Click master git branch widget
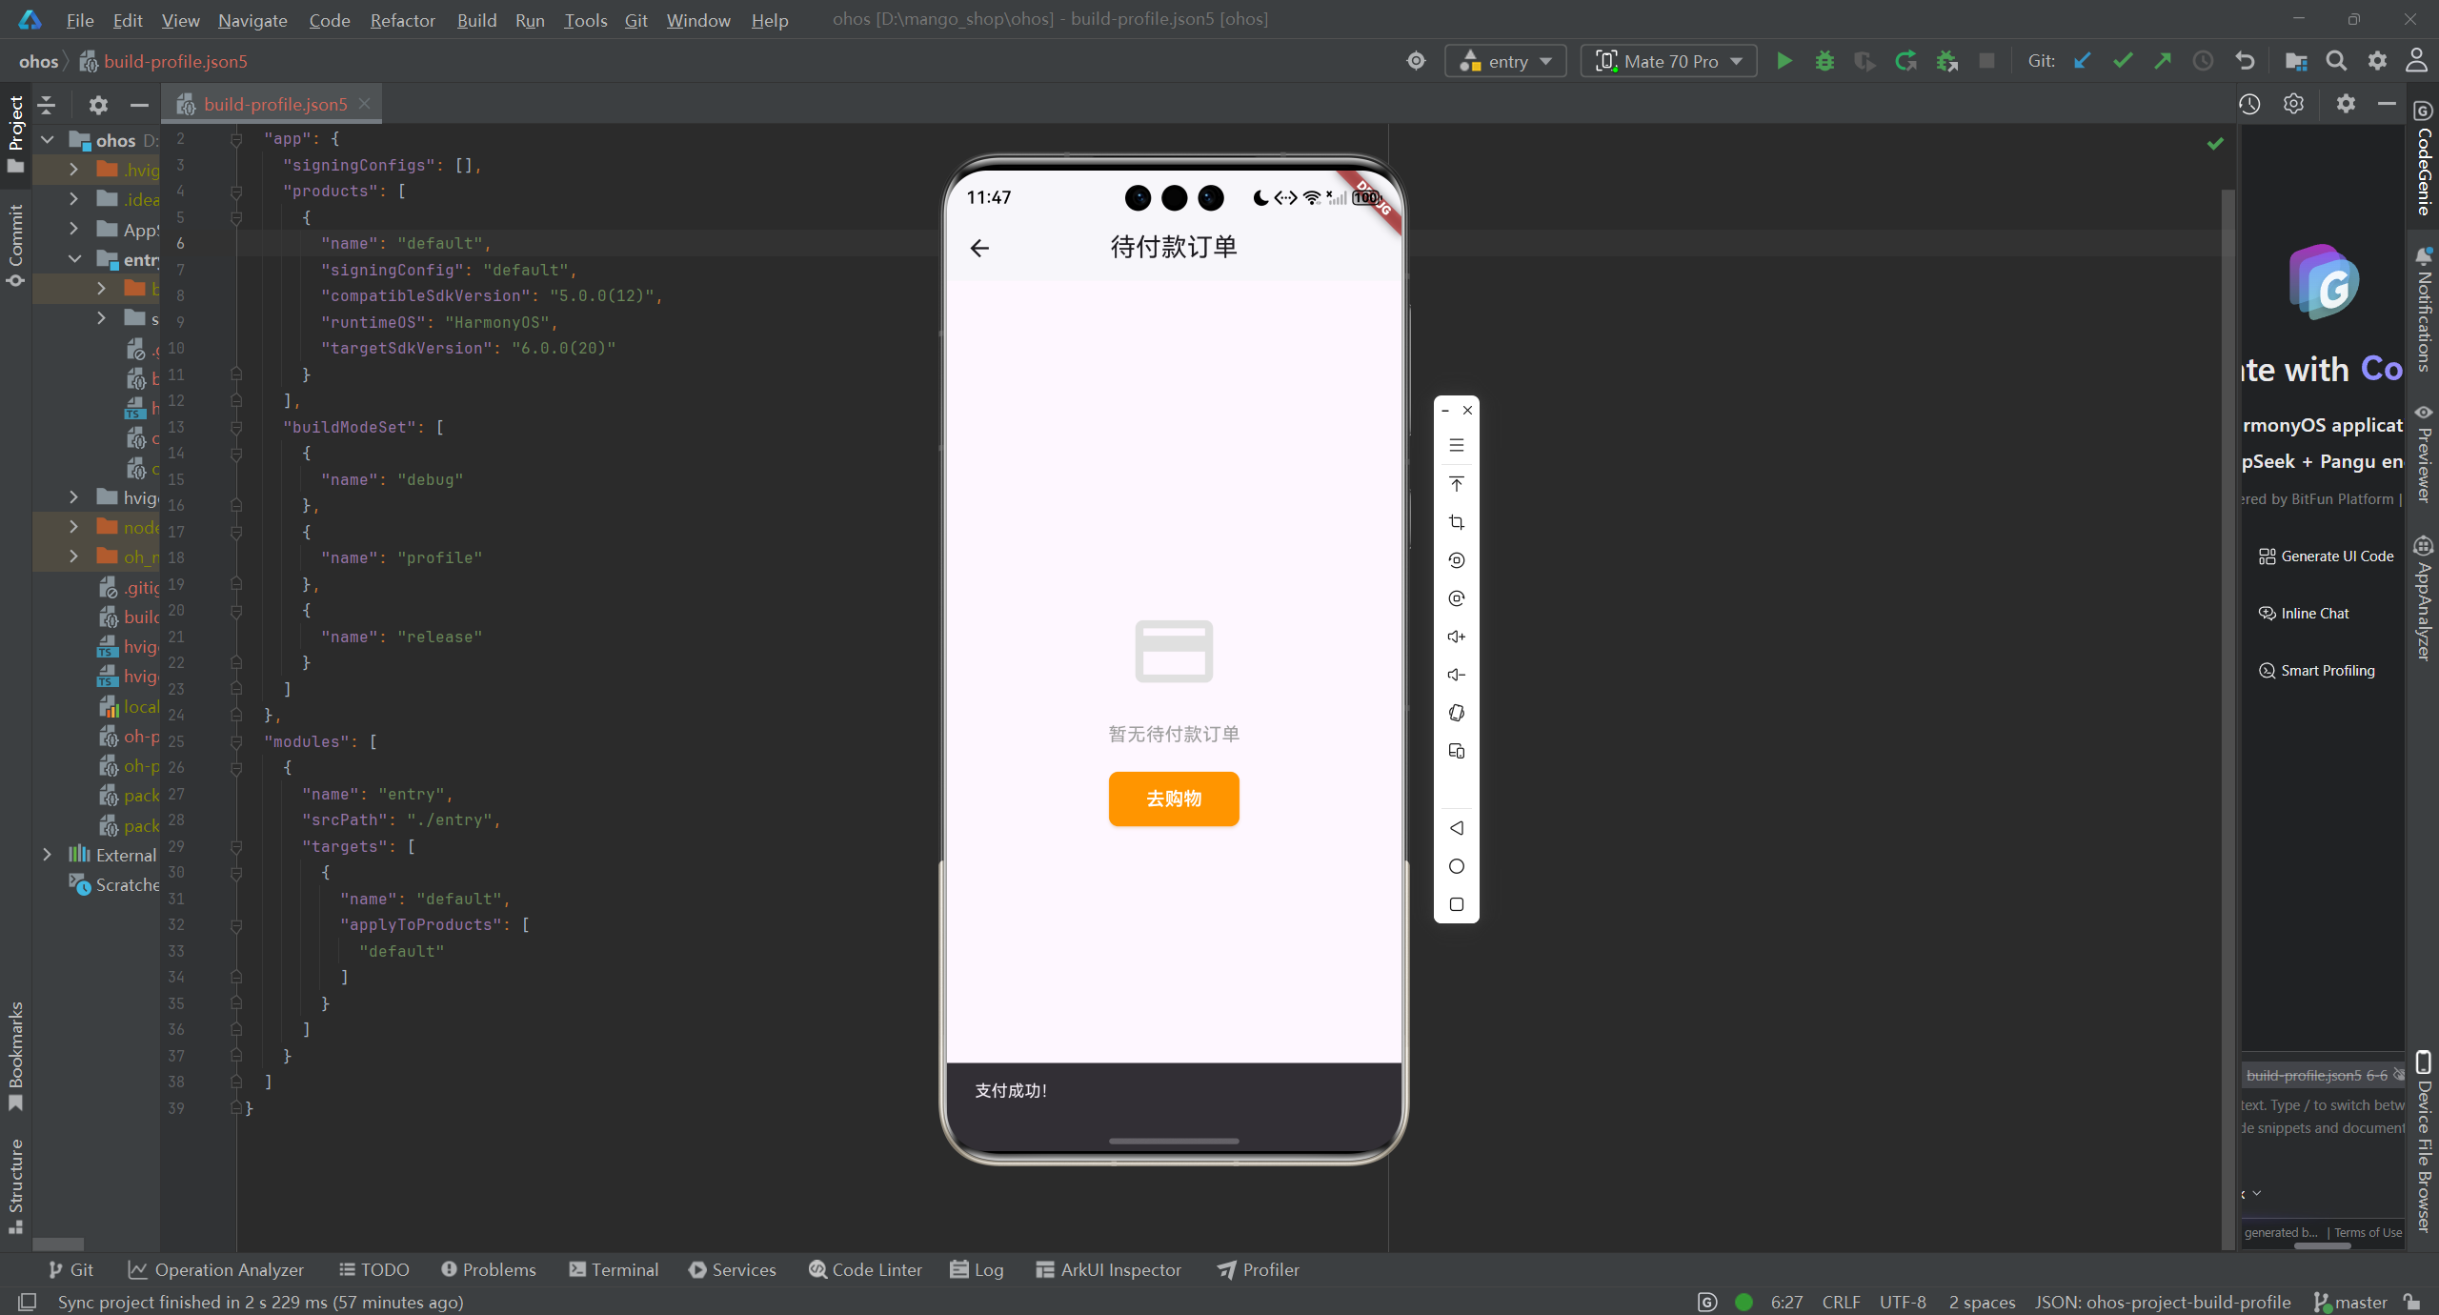This screenshot has height=1315, width=2439. [2351, 1303]
